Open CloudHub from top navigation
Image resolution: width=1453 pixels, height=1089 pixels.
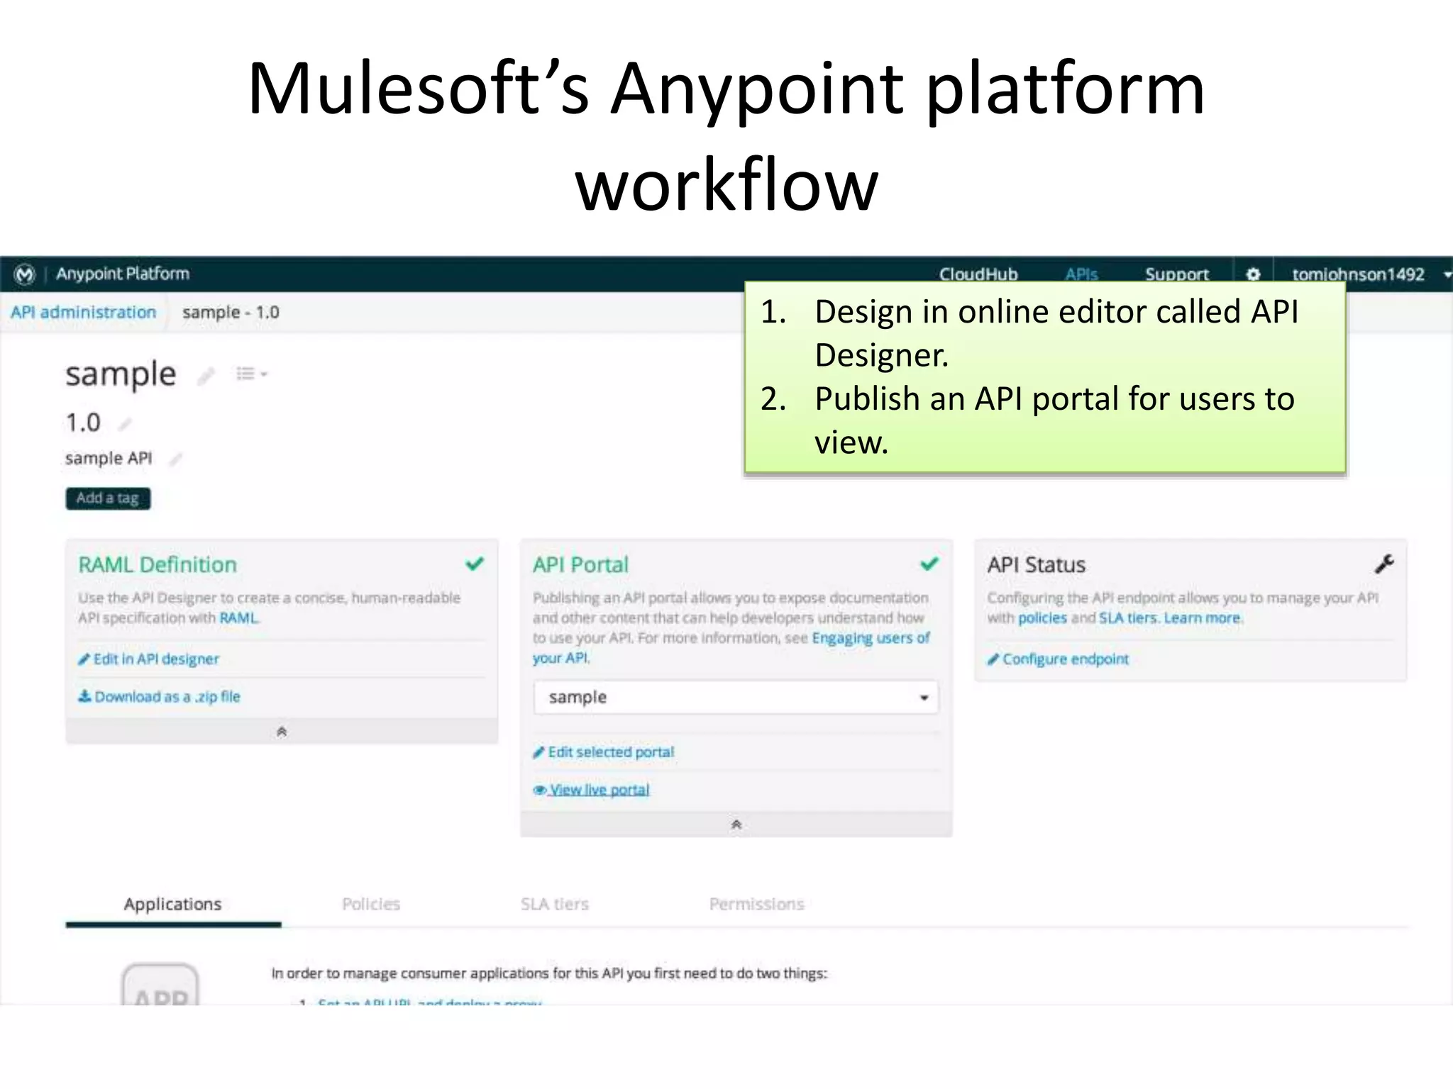pos(978,274)
